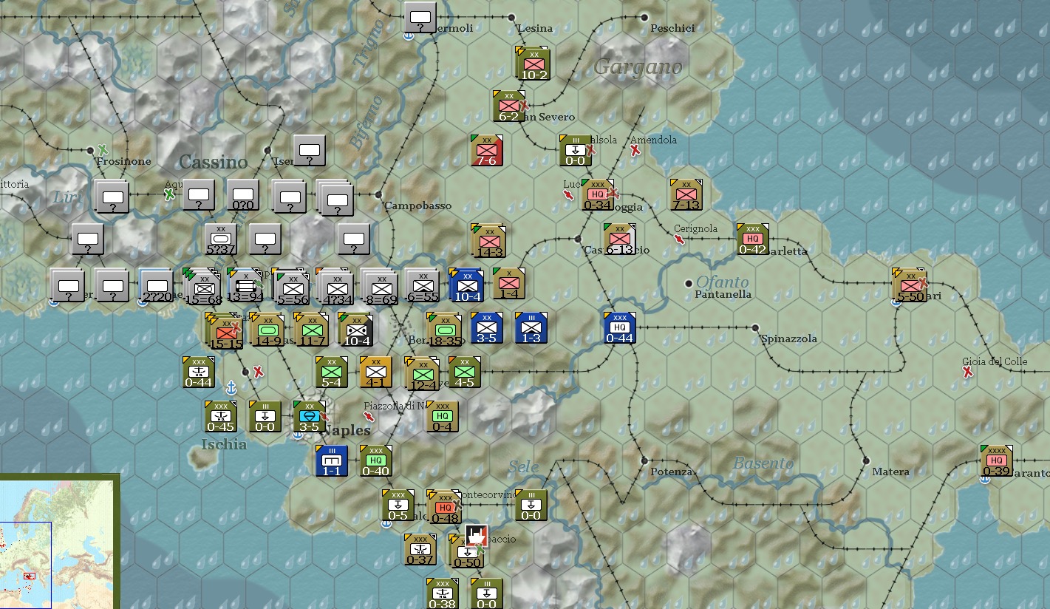Image resolution: width=1050 pixels, height=609 pixels.
Task: Click the Cassino map label
Action: coord(213,162)
